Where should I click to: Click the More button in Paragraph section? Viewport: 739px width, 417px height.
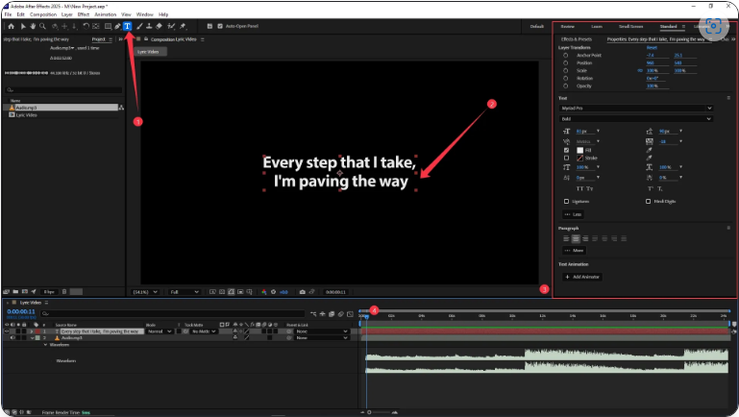(x=574, y=250)
